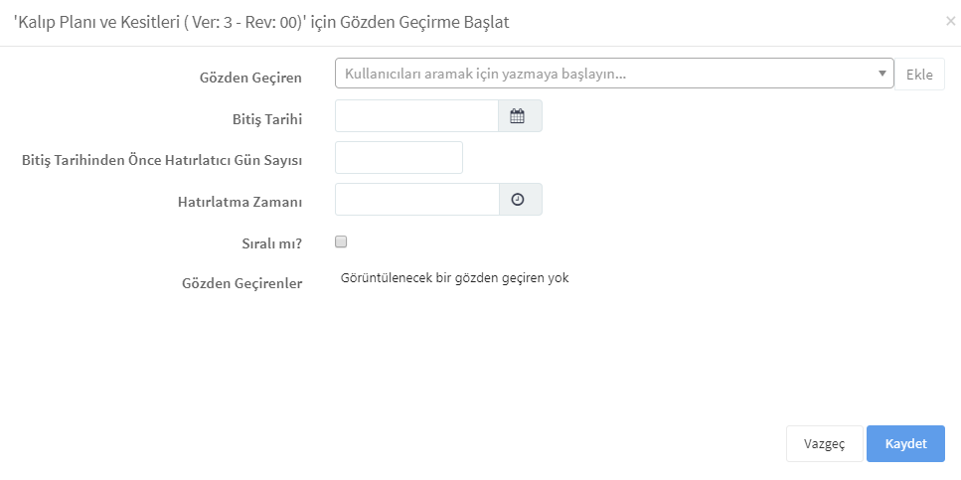Close the dialog with the X icon
961x480 pixels.
tap(951, 22)
